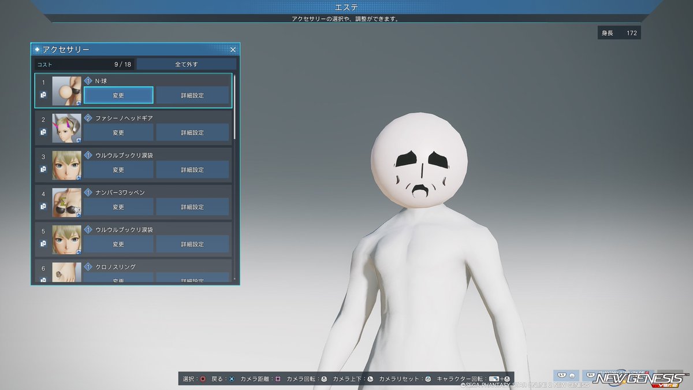Select the slot 5 ウルウルブックリ涙袋 thumbnail

tap(66, 239)
